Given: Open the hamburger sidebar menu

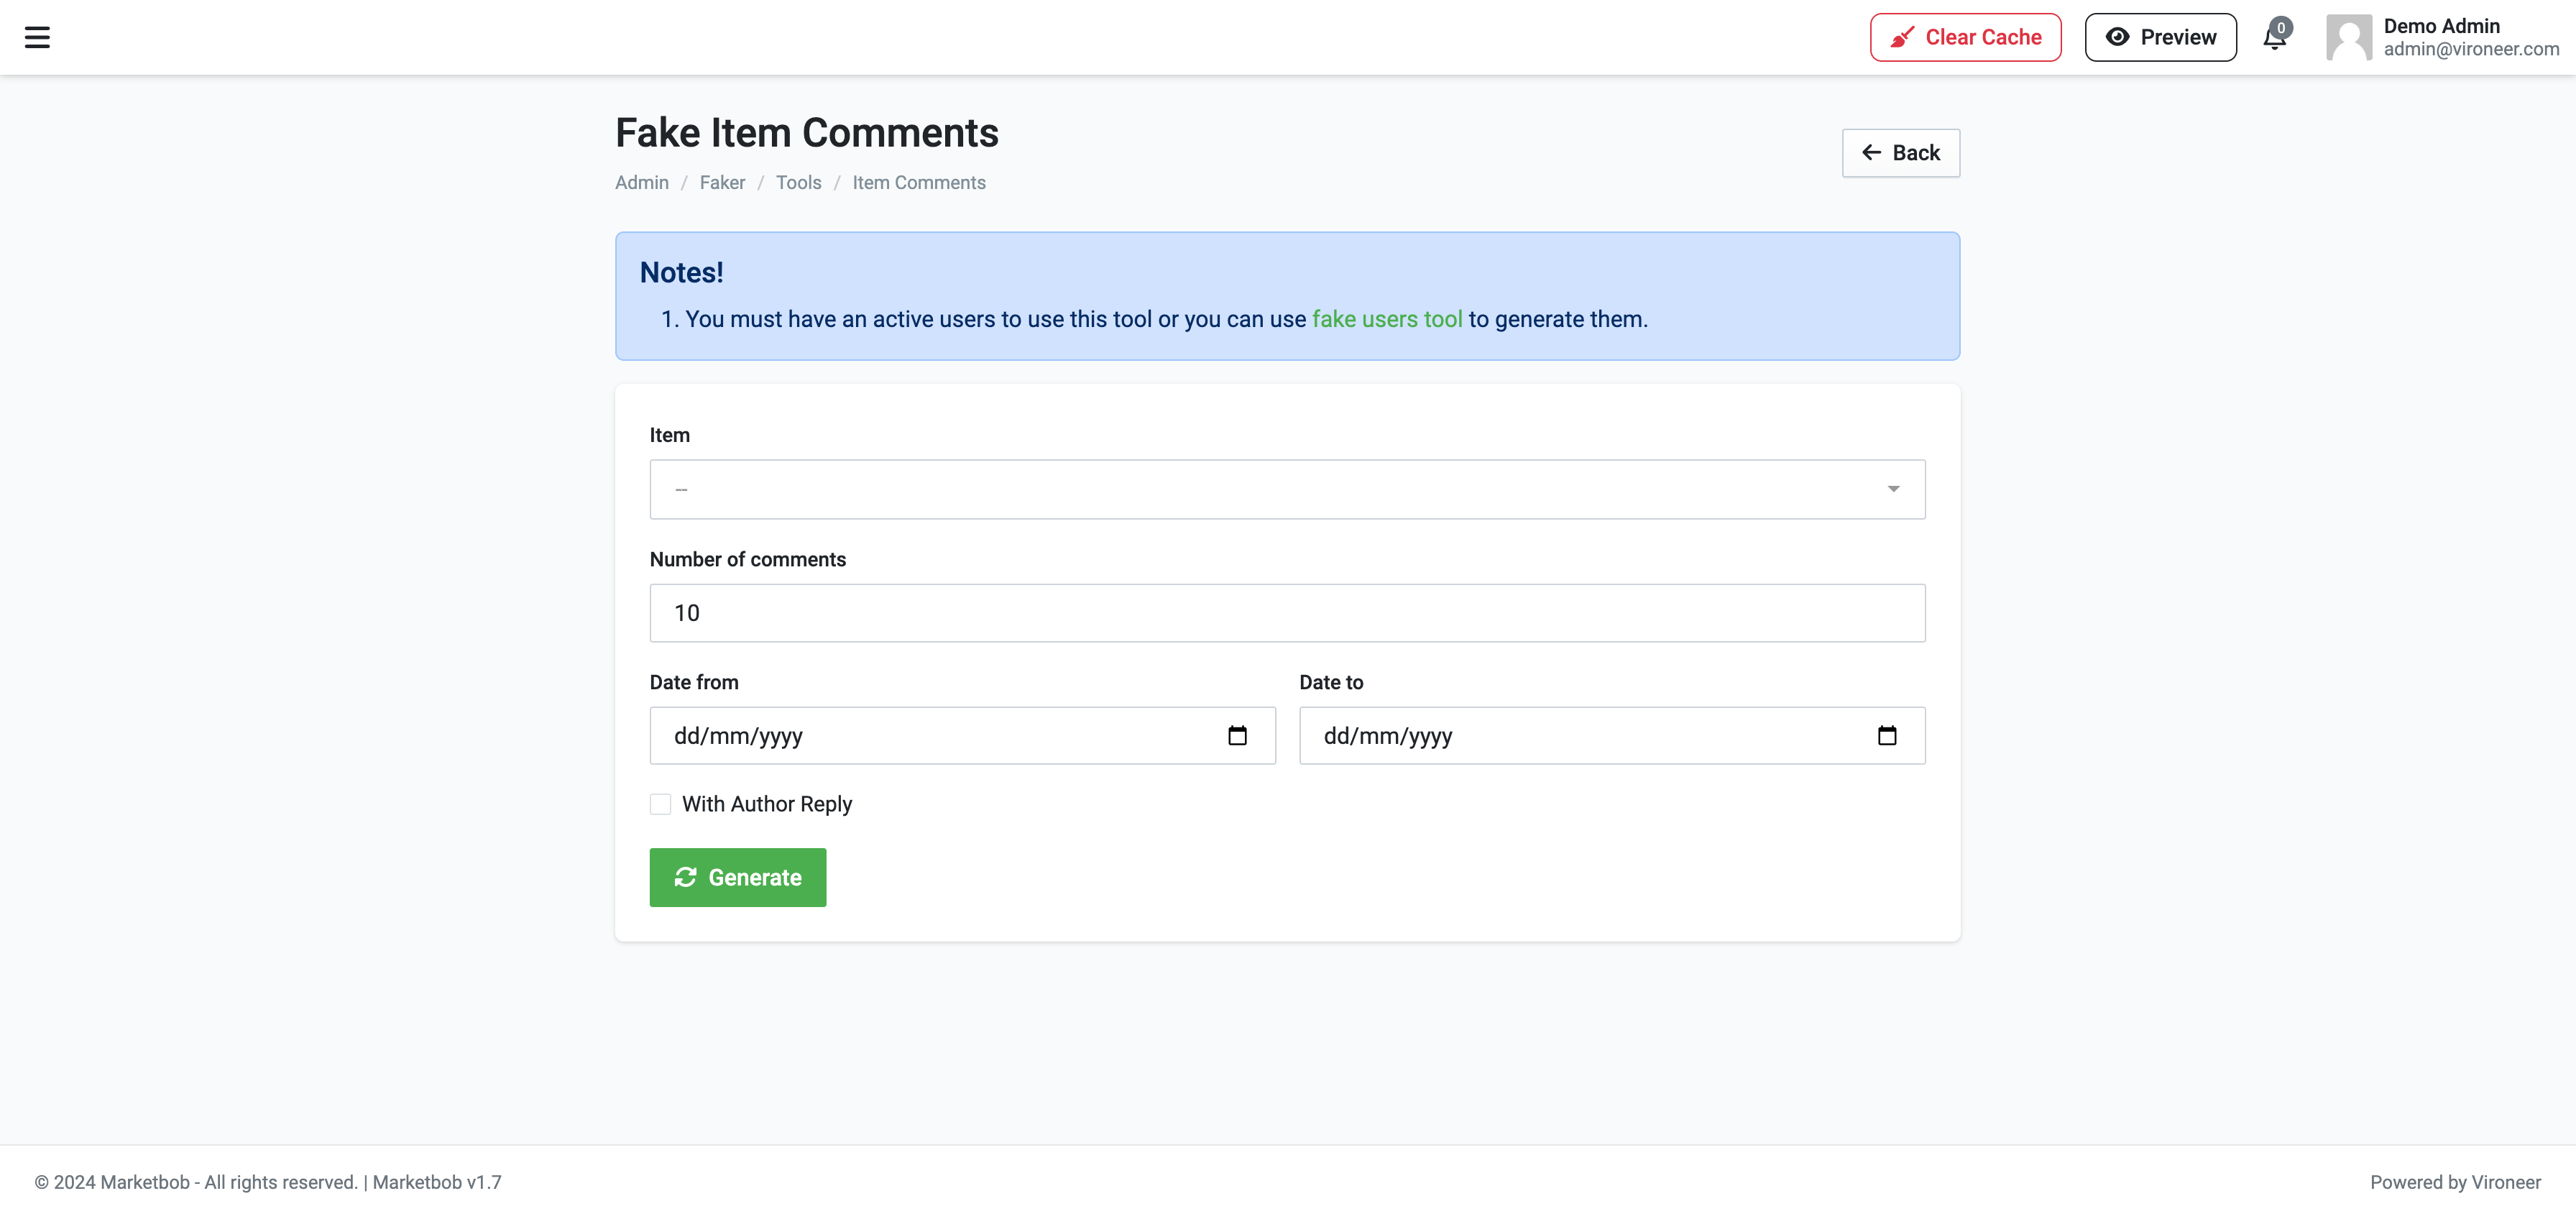Looking at the screenshot, I should [x=37, y=37].
